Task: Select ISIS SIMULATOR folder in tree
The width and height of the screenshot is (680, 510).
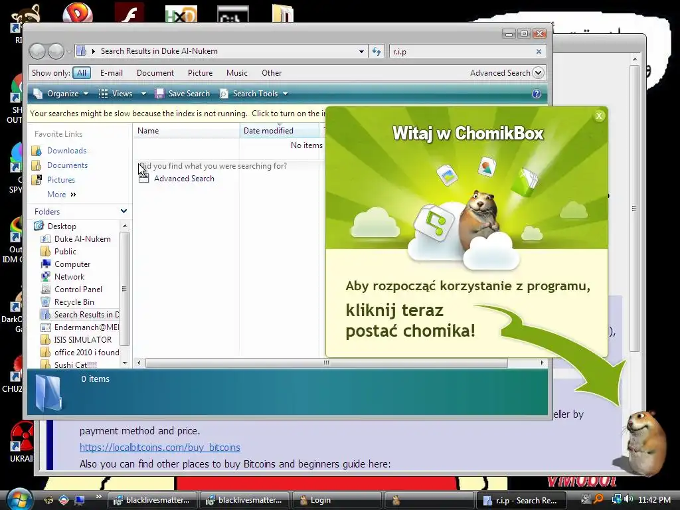Action: (x=83, y=339)
